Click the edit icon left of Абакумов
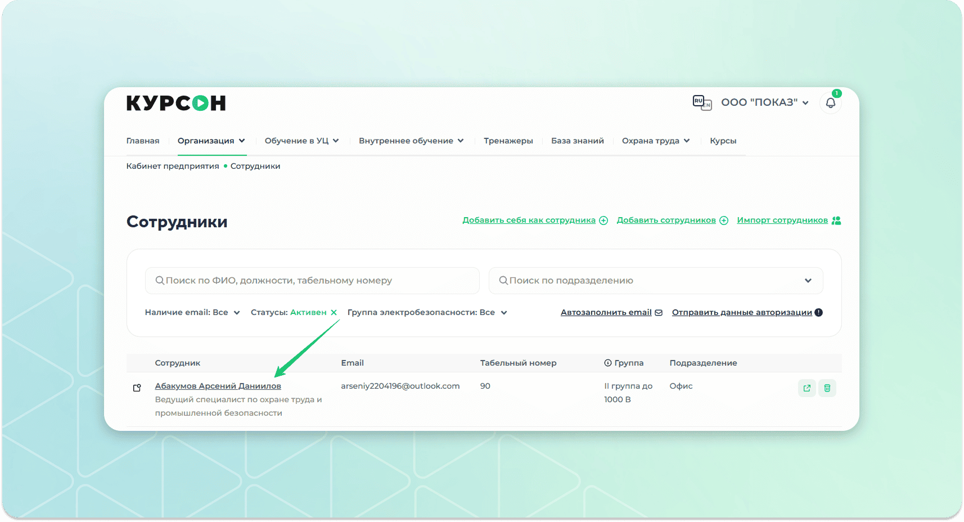 137,388
